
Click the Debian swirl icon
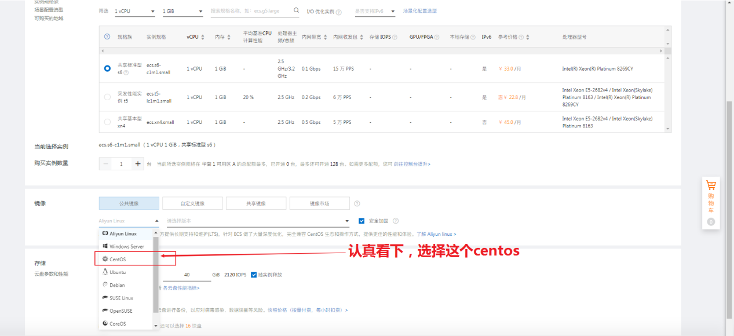coord(105,284)
